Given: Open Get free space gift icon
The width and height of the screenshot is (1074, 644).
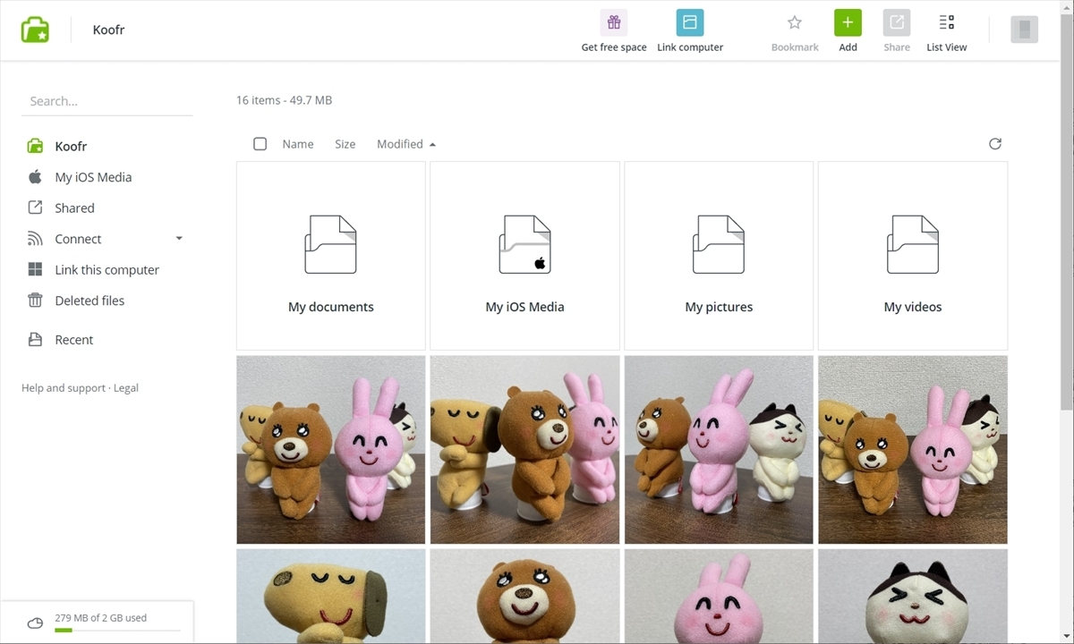Looking at the screenshot, I should 614,22.
